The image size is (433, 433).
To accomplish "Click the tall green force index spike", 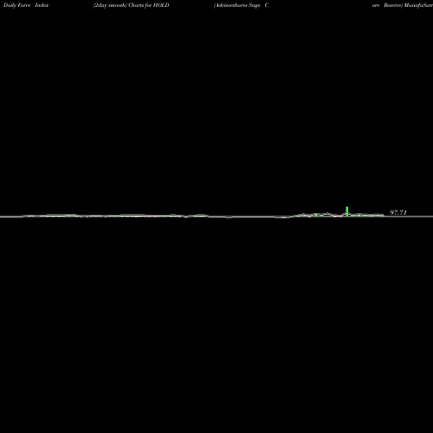I will pos(347,211).
